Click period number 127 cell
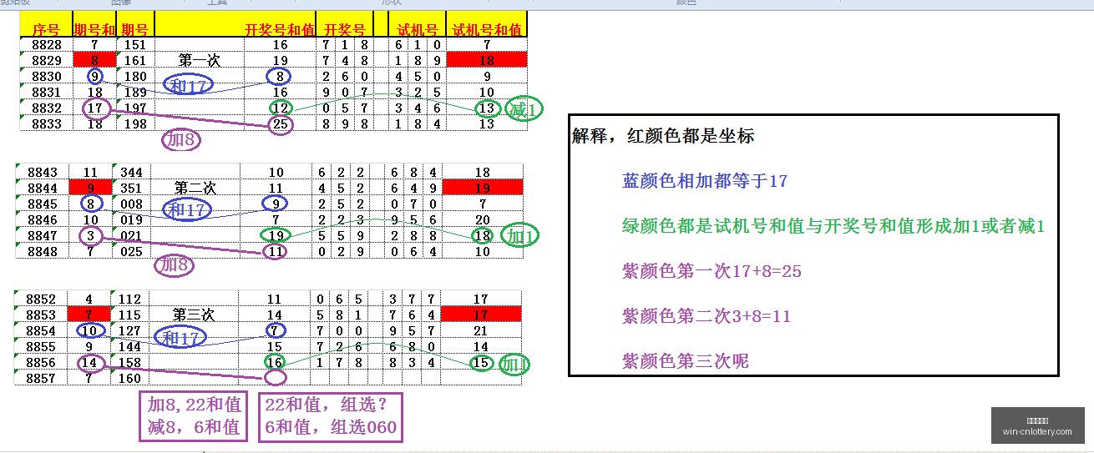Image resolution: width=1094 pixels, height=453 pixels. pyautogui.click(x=130, y=330)
